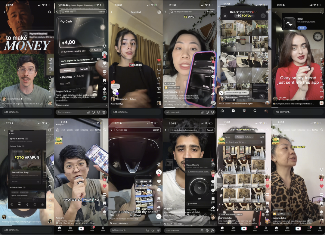Open comments on the itsbetterwithai video
This screenshot has height=235, width=325.
pyautogui.click(x=50, y=69)
